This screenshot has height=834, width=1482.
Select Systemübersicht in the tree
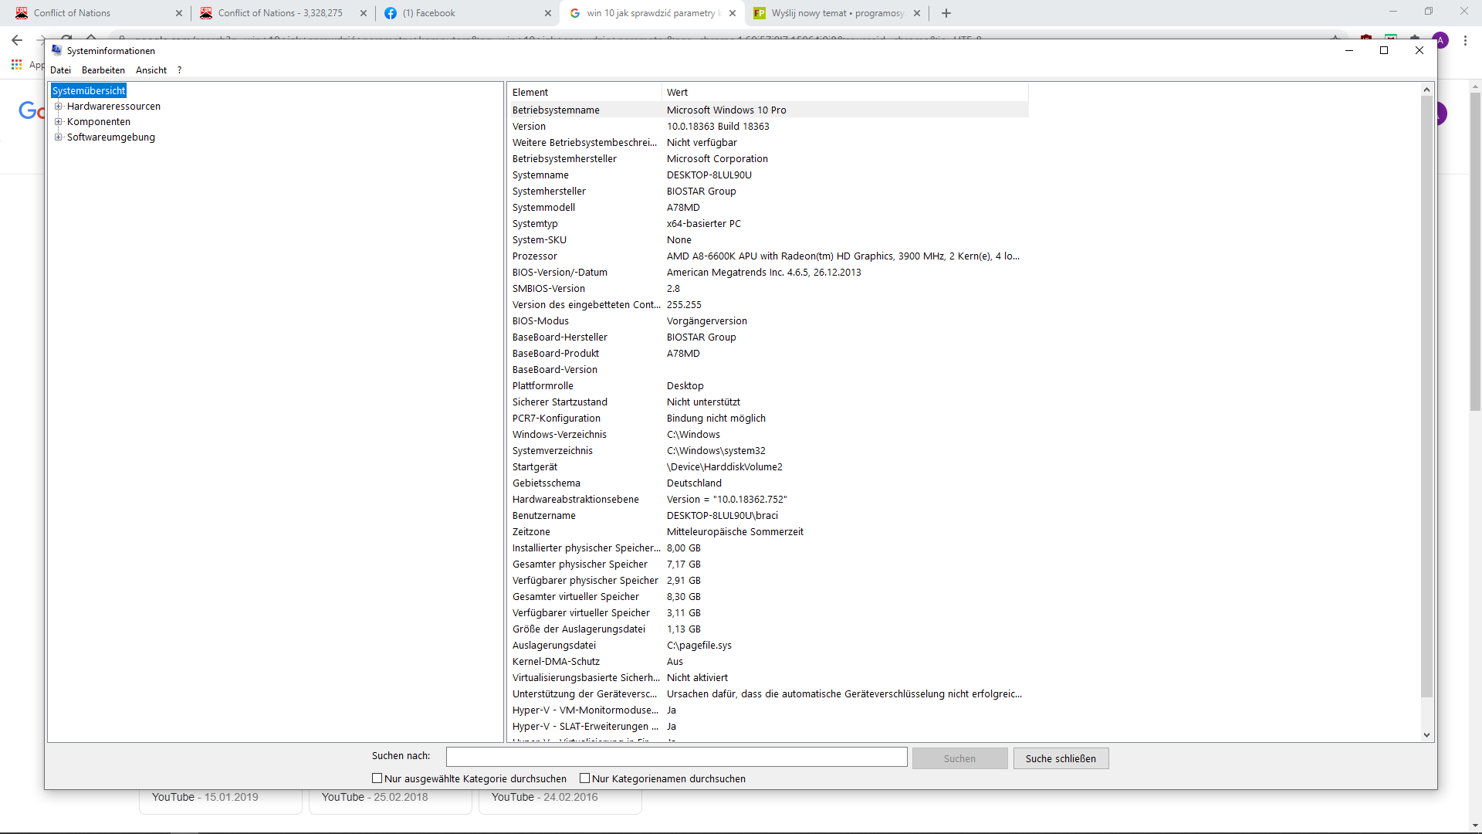(89, 91)
